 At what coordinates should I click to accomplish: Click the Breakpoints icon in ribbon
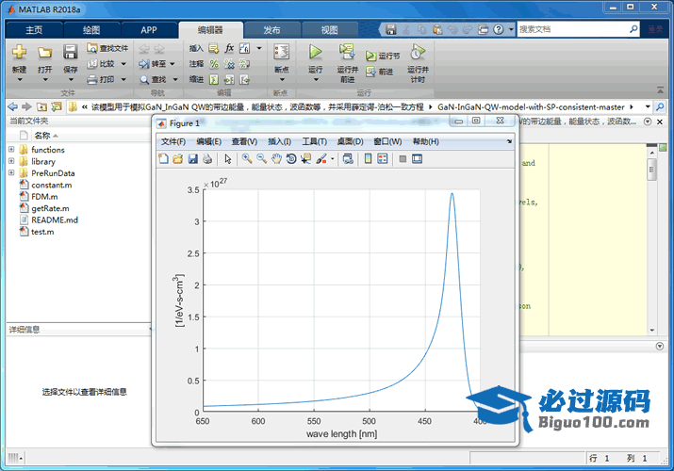pos(281,54)
